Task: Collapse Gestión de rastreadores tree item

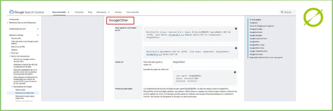Action: (x=10, y=56)
